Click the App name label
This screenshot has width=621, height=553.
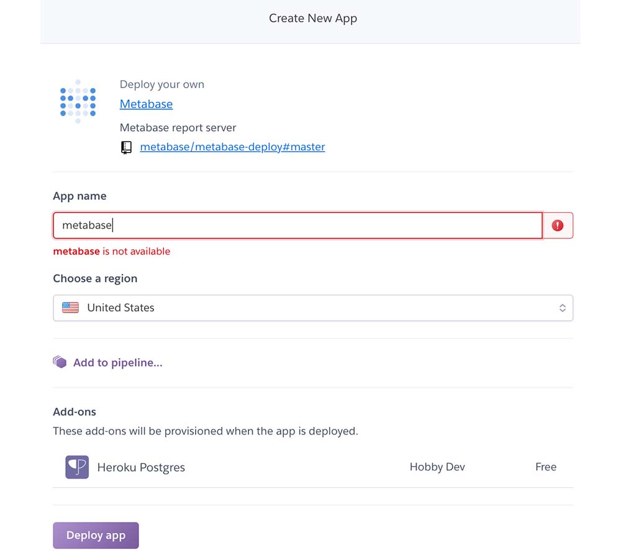79,196
